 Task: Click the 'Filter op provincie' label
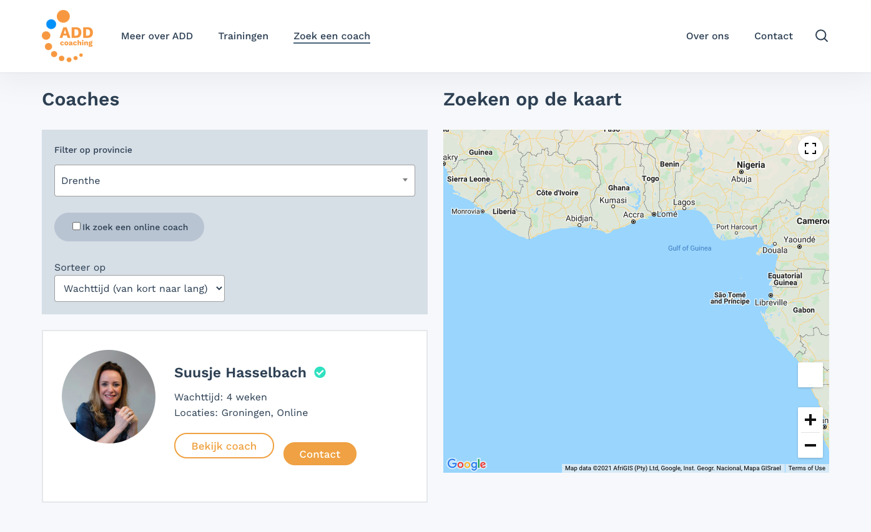click(93, 150)
